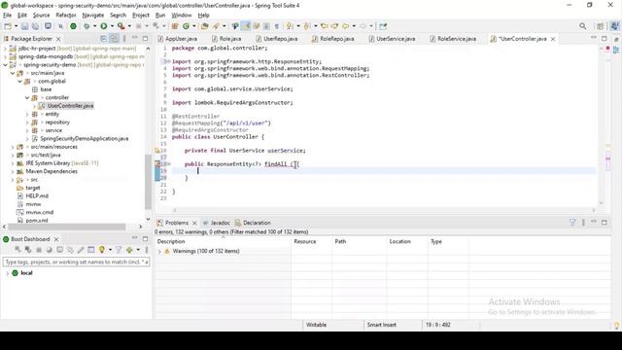622x350 pixels.
Task: Open the Navigate menu
Action: pyautogui.click(x=93, y=16)
